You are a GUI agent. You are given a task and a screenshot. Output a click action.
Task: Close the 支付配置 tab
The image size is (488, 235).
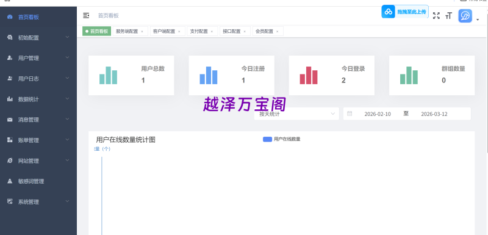(212, 32)
